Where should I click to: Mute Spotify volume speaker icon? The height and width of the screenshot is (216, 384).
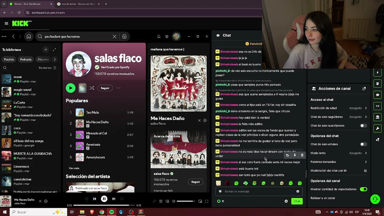click(x=173, y=201)
